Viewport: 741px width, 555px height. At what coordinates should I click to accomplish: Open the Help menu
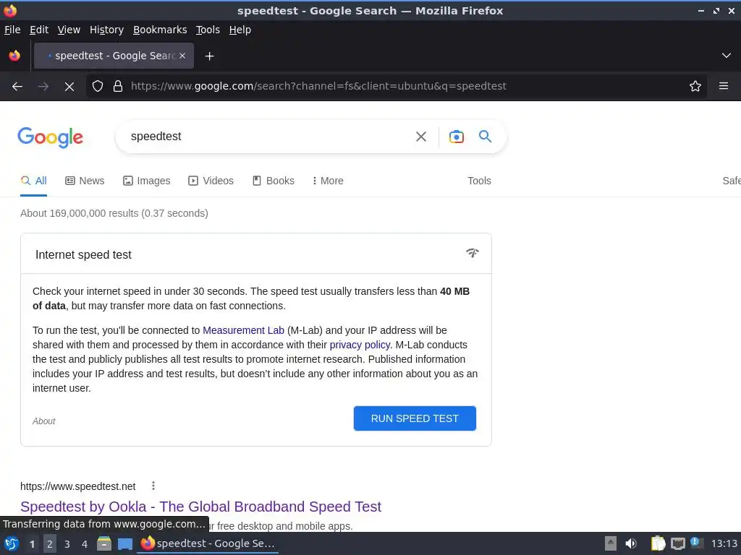point(240,30)
